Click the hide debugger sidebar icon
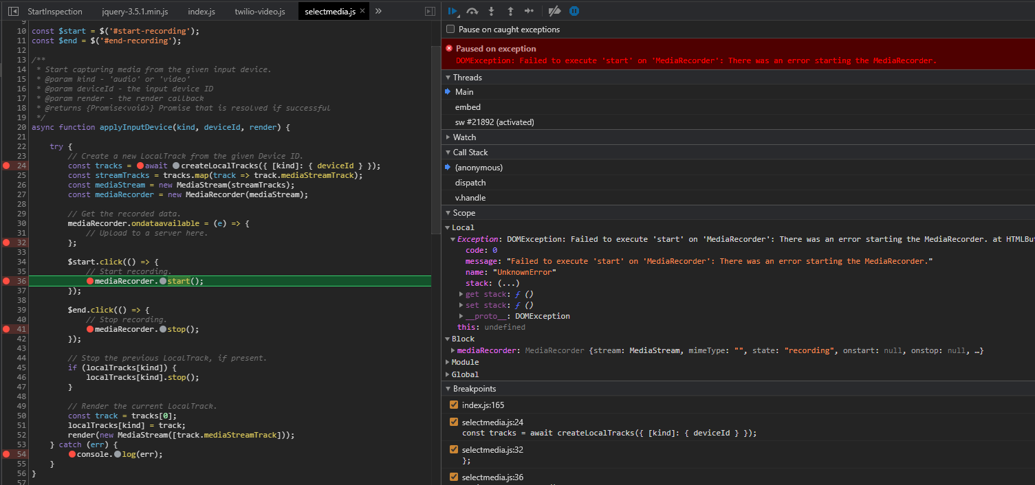The image size is (1035, 485). pos(430,11)
